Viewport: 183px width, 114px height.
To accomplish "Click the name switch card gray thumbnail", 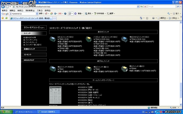I will (x=55, y=95).
